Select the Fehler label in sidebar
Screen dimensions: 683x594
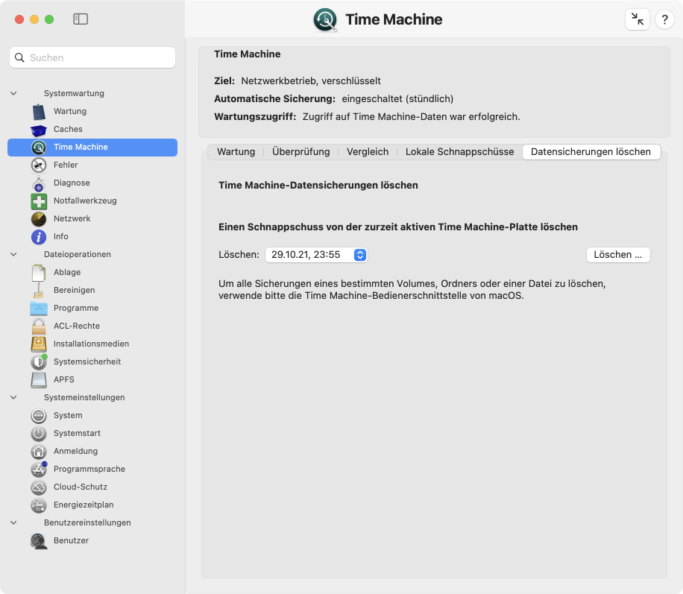point(66,165)
